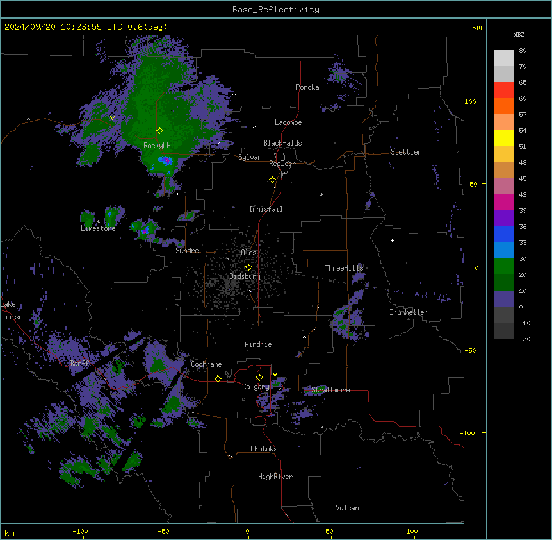The image size is (552, 540).
Task: Click the Didsbury city label
Action: (245, 276)
